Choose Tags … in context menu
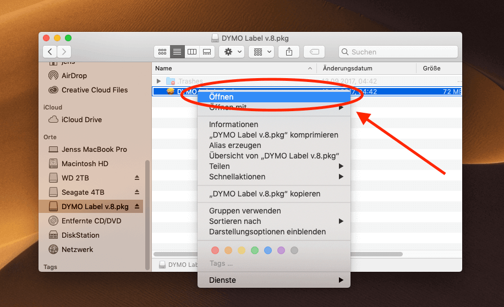The image size is (504, 307). click(221, 264)
